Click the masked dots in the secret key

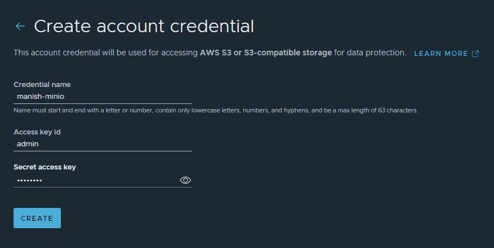pyautogui.click(x=30, y=180)
